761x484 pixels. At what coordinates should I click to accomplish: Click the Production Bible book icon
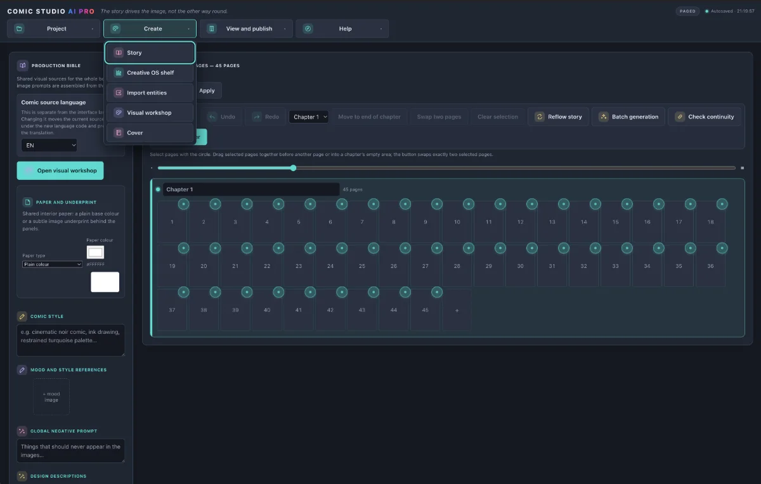click(x=22, y=65)
